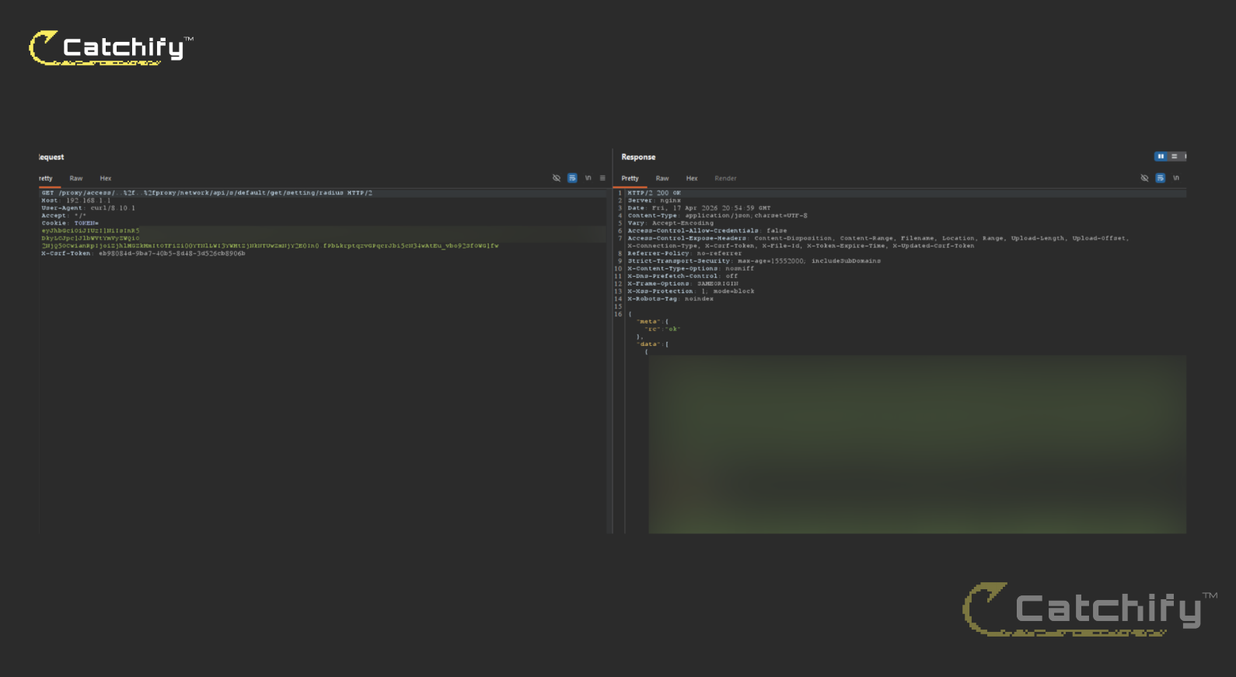Click the Accept: */* header line
1236x677 pixels.
(64, 215)
